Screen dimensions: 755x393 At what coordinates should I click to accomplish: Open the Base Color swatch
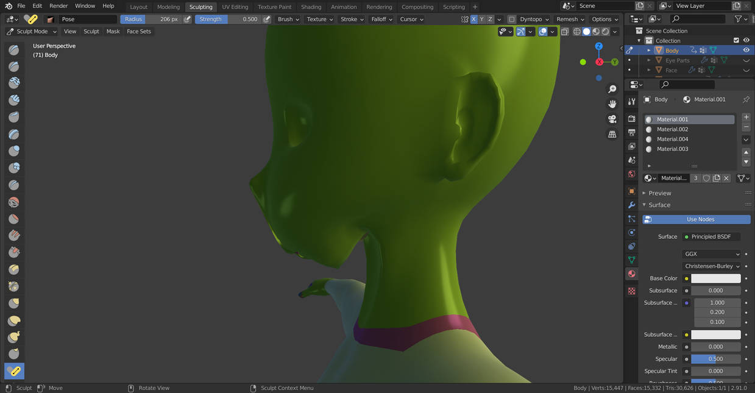click(x=716, y=278)
